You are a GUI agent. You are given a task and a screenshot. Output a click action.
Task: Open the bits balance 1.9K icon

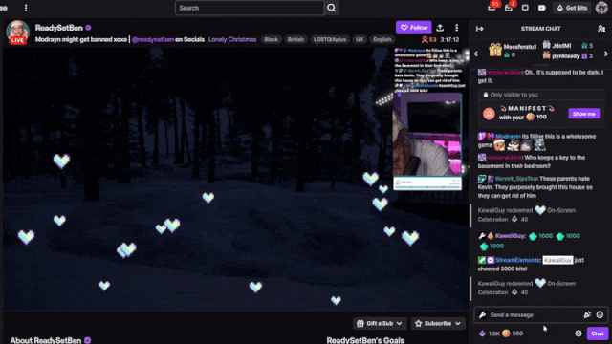point(489,333)
